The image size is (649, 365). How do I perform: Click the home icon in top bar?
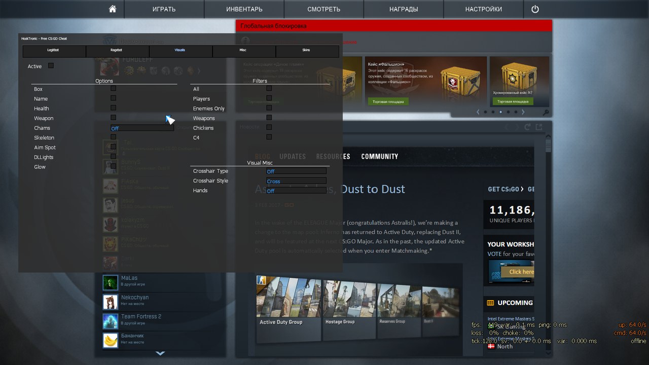pos(113,9)
